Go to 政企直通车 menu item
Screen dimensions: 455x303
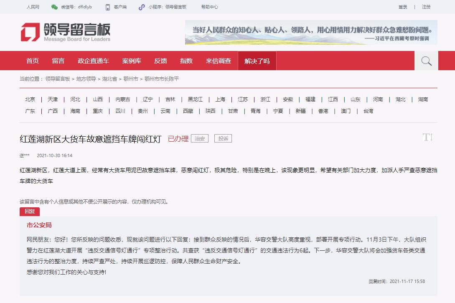(x=93, y=61)
